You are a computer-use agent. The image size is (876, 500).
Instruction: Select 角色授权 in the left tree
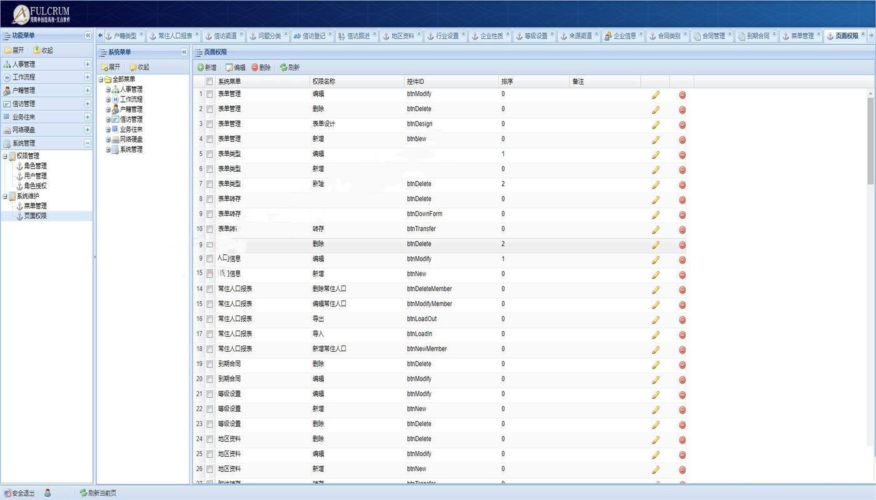35,186
